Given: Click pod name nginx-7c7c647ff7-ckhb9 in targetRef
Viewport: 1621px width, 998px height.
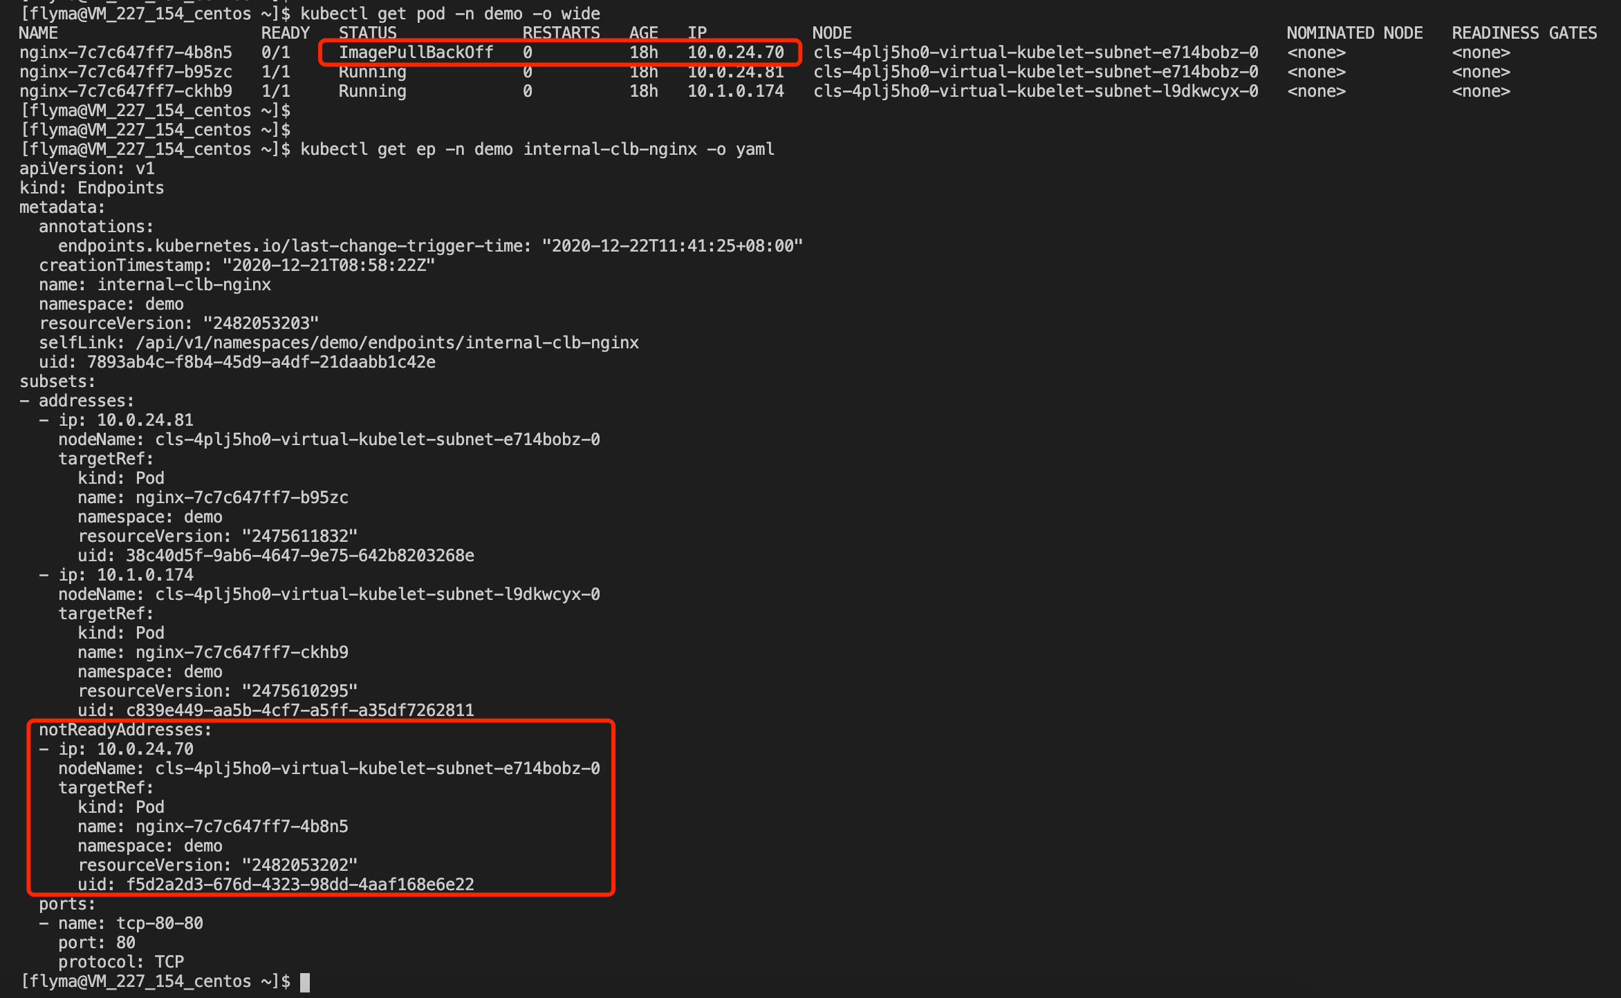Looking at the screenshot, I should pos(241,652).
